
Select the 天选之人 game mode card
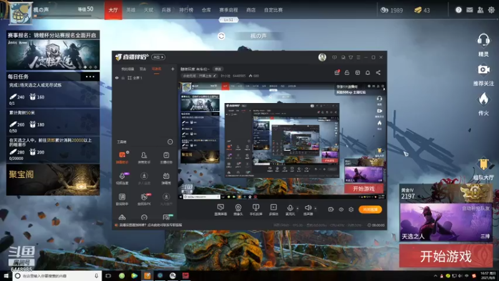446,222
